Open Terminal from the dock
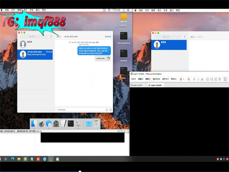The width and height of the screenshot is (229, 172). tap(71, 123)
